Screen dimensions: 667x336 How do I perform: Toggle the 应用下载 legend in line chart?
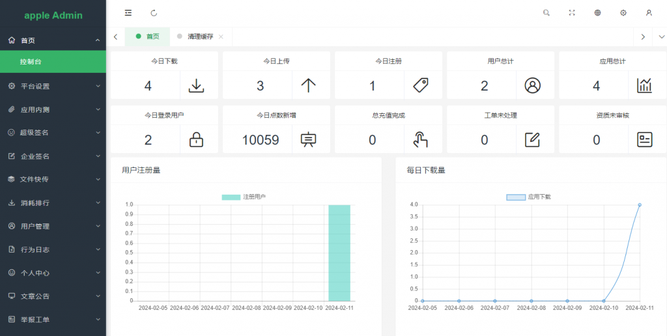529,197
